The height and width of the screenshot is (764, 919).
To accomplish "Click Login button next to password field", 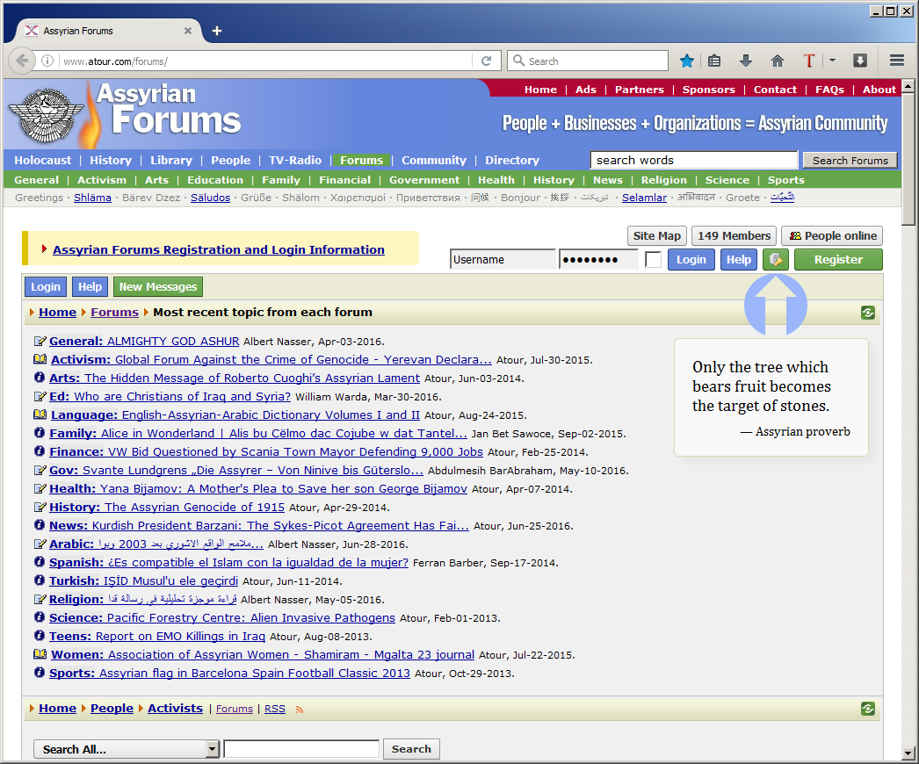I will pyautogui.click(x=691, y=260).
